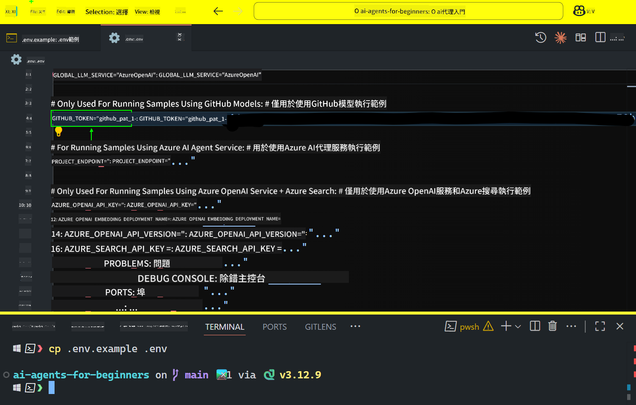This screenshot has width=636, height=405.
Task: Click the v3.12.9 Python version in prompt
Action: (300, 375)
